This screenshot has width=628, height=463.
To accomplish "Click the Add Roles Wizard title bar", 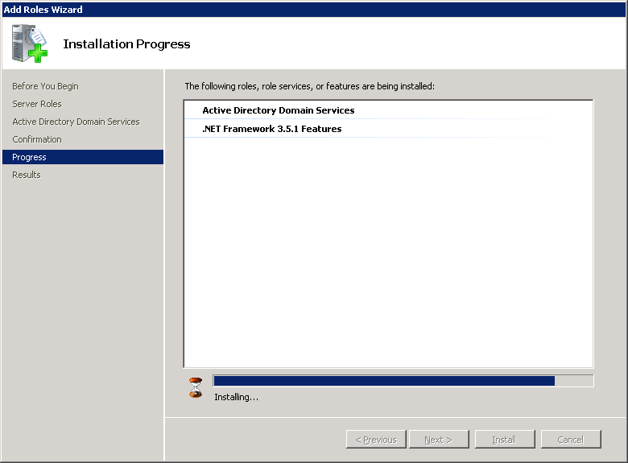I will point(314,9).
